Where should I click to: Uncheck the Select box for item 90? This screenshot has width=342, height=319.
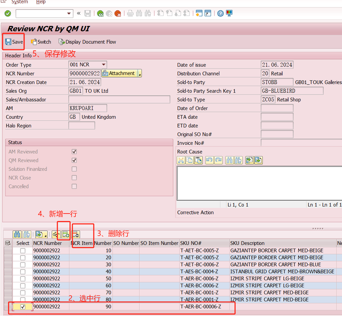tap(23, 307)
